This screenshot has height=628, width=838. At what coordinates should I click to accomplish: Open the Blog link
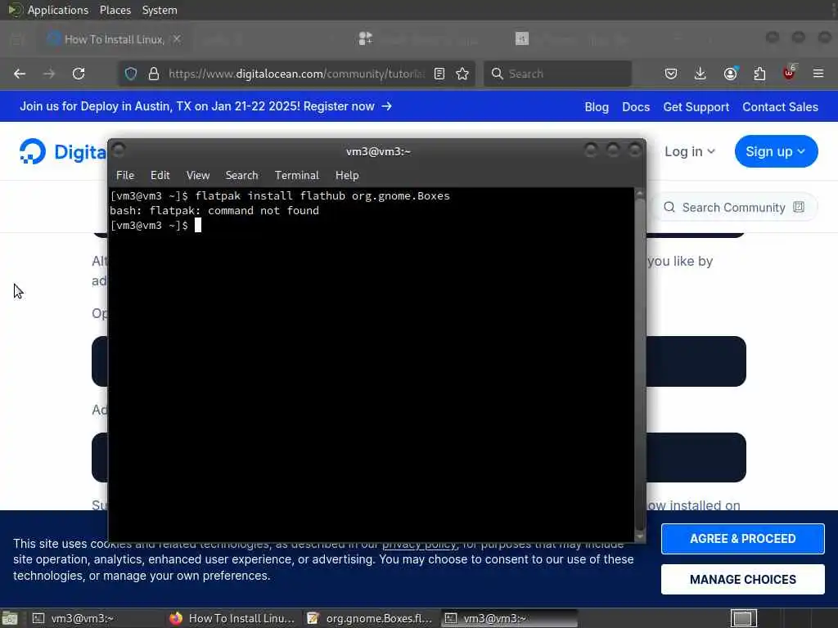(597, 107)
